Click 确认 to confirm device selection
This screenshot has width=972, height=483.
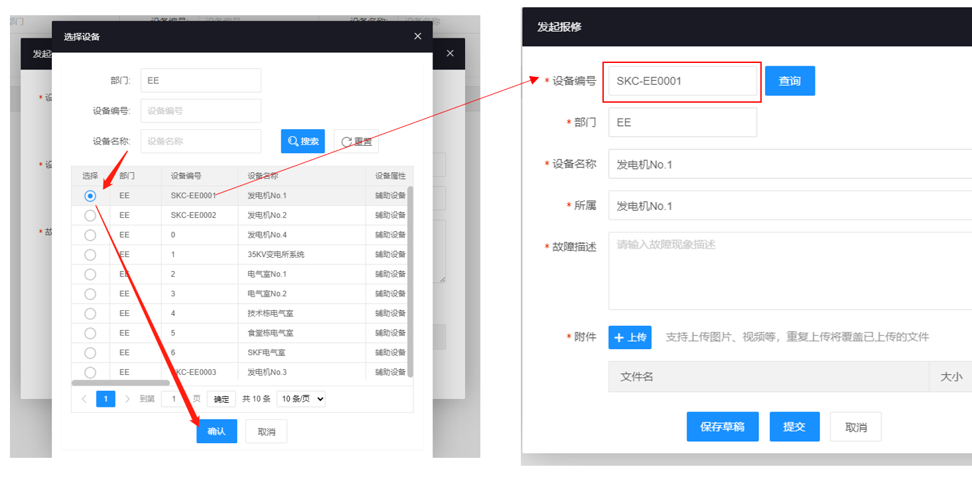[x=216, y=431]
